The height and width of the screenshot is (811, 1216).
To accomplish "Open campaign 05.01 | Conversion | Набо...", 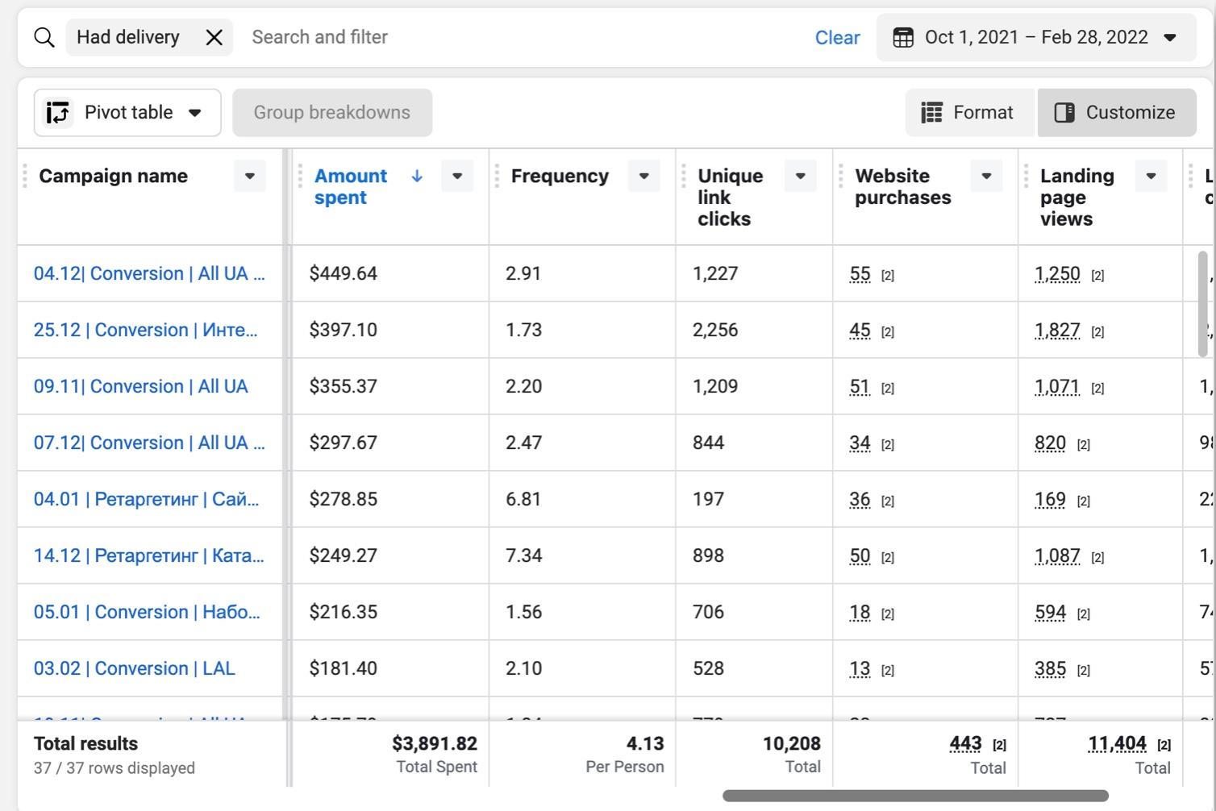I will 147,613.
